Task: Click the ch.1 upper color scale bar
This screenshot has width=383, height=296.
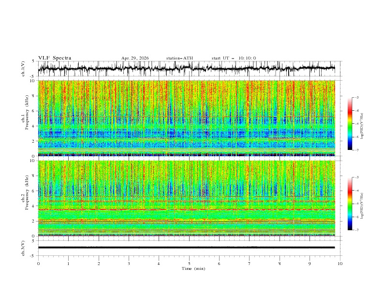Action: click(350, 124)
